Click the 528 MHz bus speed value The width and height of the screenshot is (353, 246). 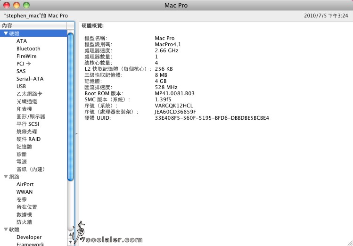pyautogui.click(x=166, y=87)
